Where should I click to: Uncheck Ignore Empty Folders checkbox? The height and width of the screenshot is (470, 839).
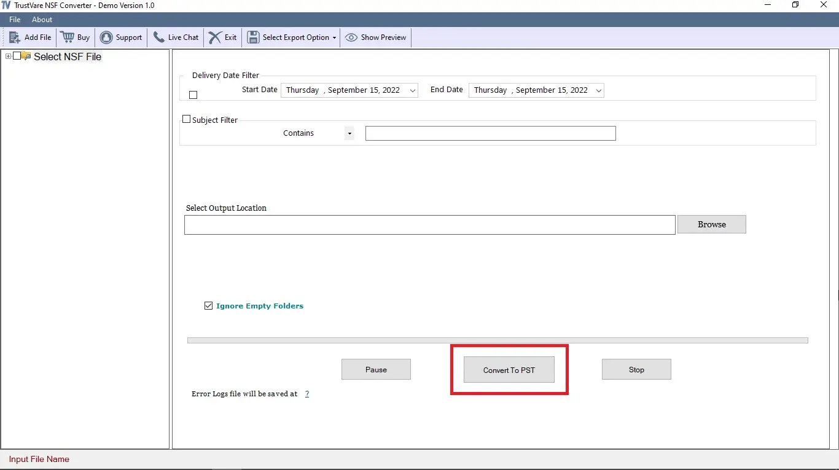pyautogui.click(x=208, y=305)
